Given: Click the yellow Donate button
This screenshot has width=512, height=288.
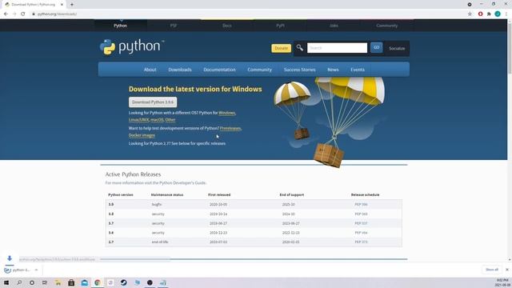Looking at the screenshot, I should pos(281,48).
